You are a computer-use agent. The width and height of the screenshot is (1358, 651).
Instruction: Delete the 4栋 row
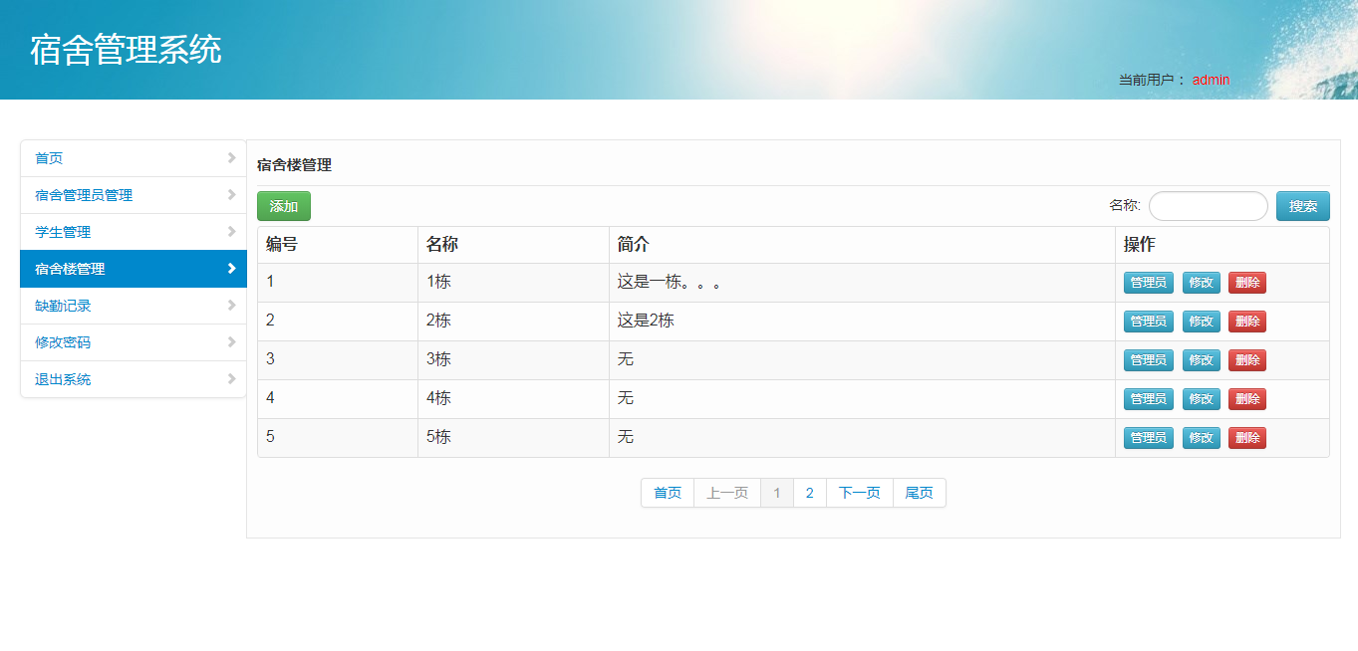pyautogui.click(x=1247, y=399)
